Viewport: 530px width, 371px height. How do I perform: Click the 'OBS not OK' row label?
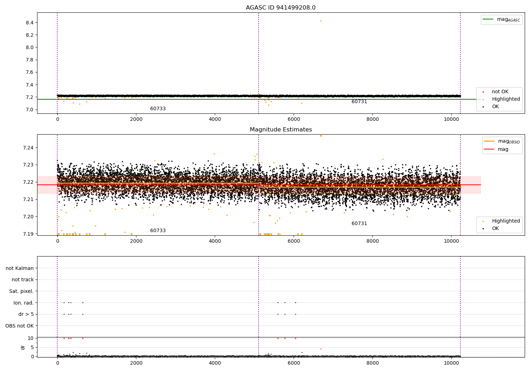point(20,326)
